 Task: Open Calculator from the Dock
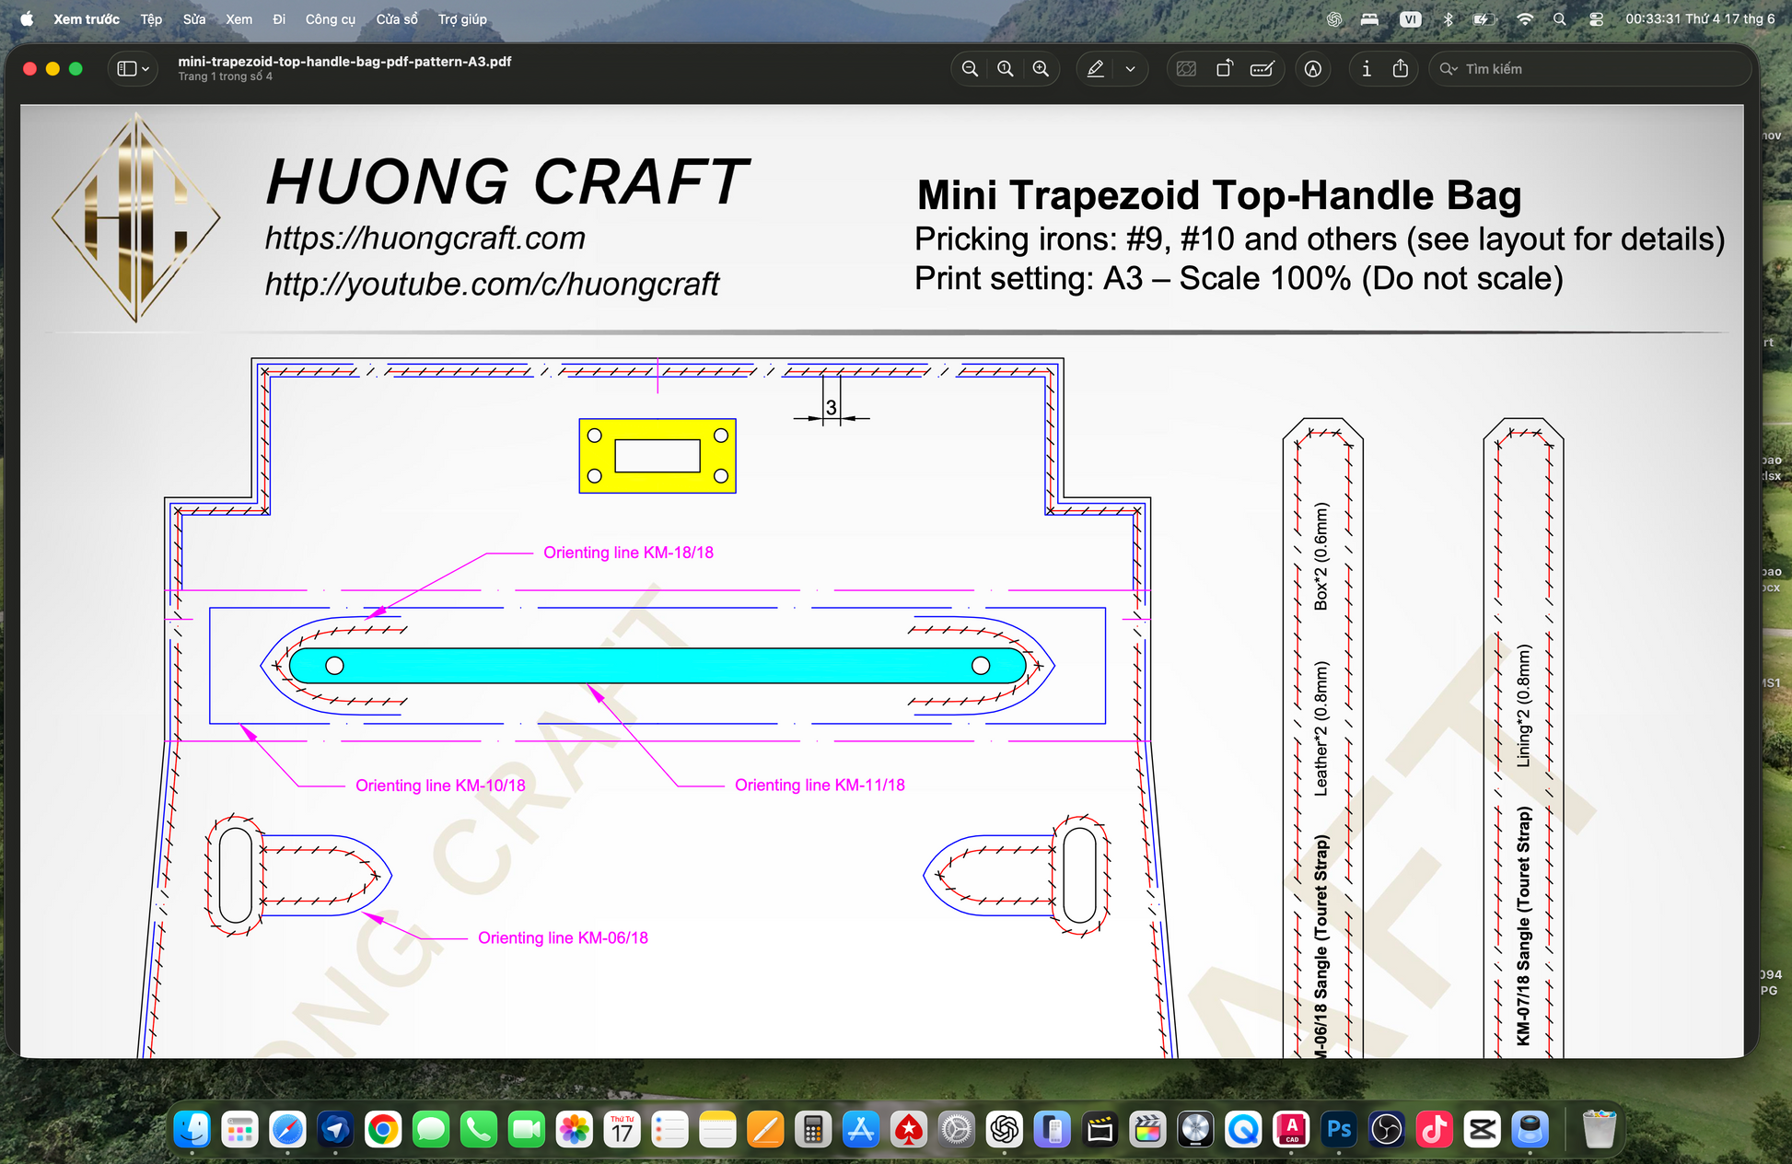pyautogui.click(x=813, y=1129)
